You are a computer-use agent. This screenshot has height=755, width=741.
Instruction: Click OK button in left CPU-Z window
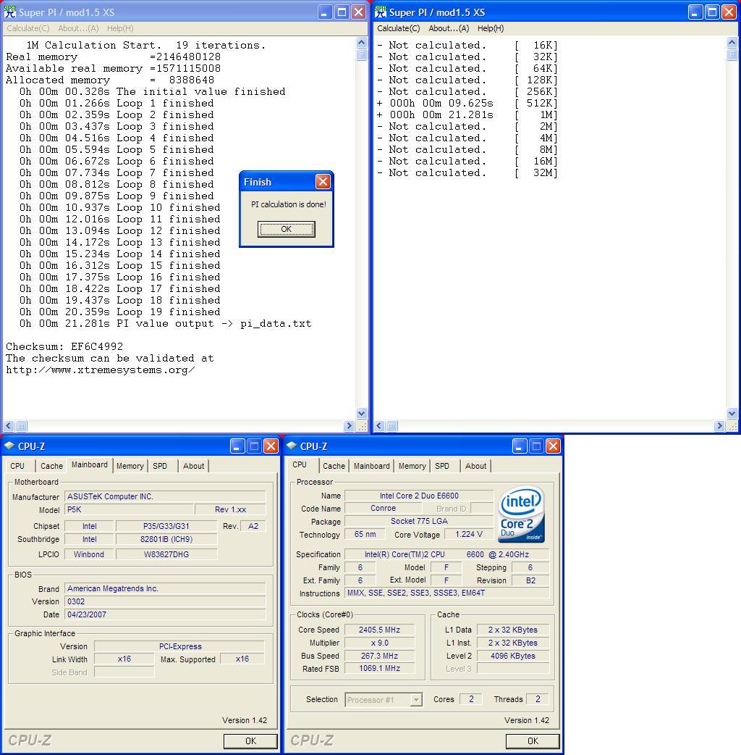tap(250, 741)
